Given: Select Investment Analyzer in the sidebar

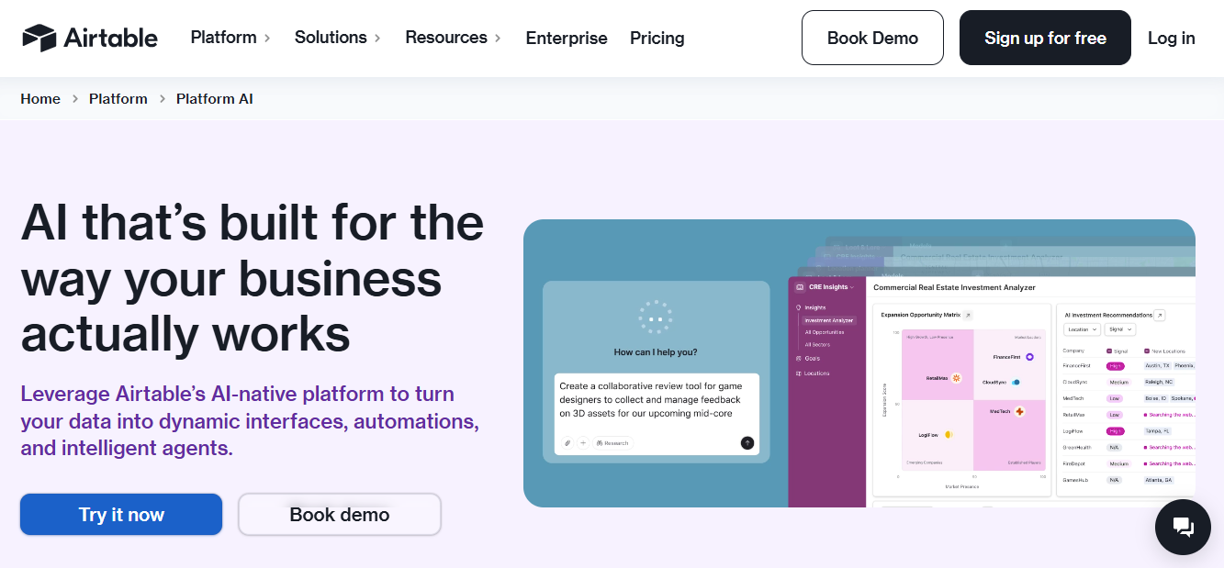Looking at the screenshot, I should [x=828, y=320].
